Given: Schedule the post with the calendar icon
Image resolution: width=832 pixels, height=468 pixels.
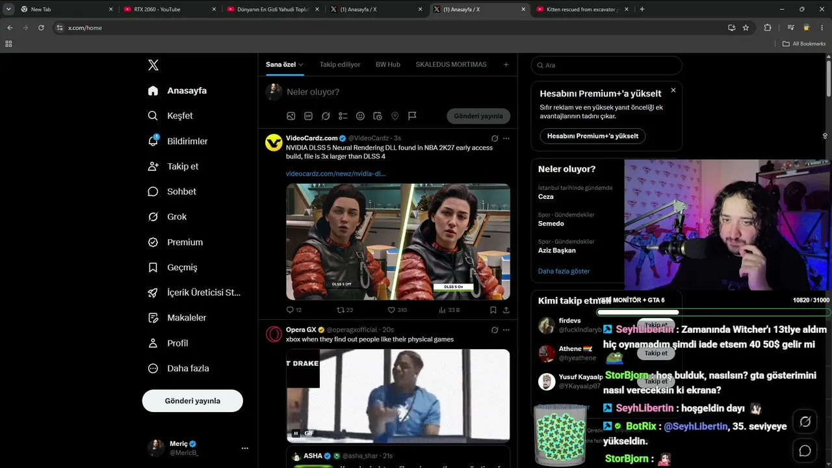Looking at the screenshot, I should 378,116.
